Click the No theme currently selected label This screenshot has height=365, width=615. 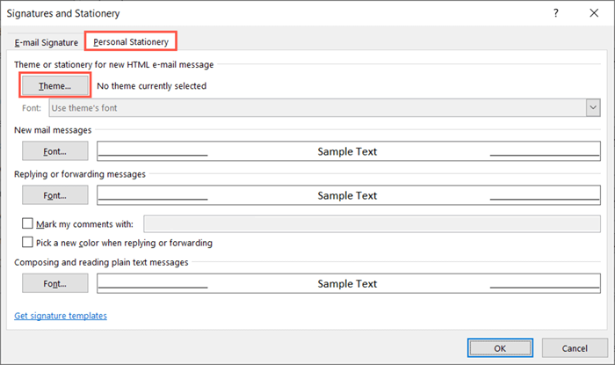151,86
